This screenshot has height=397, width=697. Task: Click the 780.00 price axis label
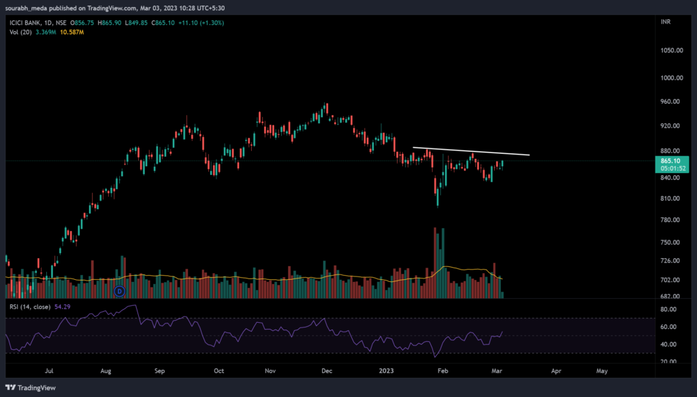pos(670,220)
